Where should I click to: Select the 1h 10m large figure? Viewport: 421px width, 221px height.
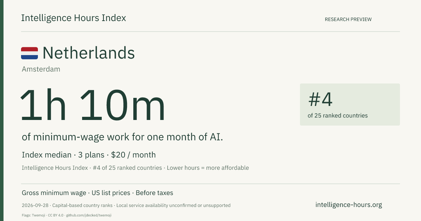click(93, 105)
